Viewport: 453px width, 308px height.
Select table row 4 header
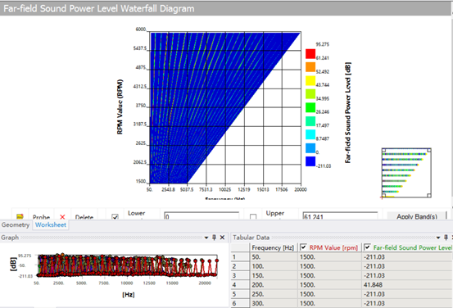click(240, 284)
